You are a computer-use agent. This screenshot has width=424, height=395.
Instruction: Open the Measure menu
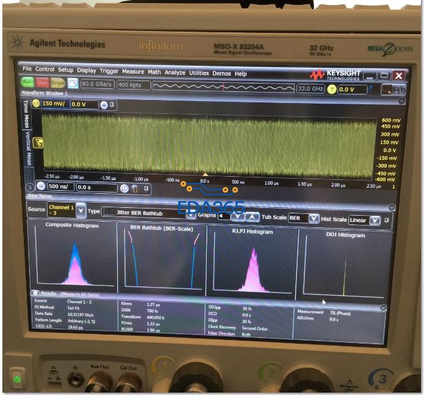tap(133, 71)
